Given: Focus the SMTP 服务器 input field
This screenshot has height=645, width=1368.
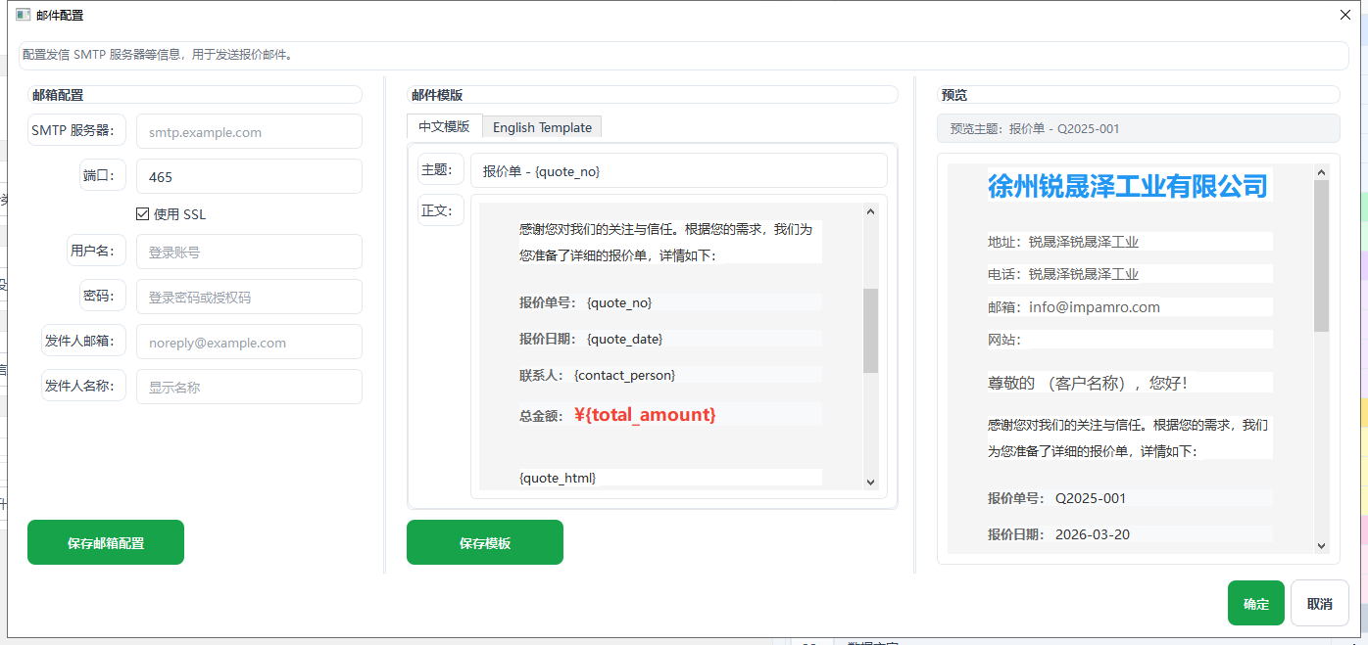Looking at the screenshot, I should coord(249,132).
